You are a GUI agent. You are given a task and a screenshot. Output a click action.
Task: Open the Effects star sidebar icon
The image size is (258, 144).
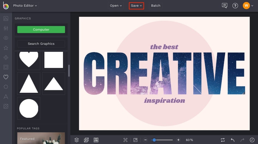[6, 48]
